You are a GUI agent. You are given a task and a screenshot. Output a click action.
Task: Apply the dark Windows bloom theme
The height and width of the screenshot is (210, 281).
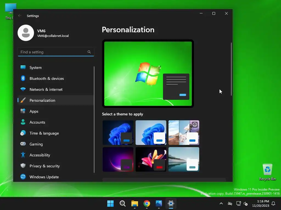(x=118, y=133)
